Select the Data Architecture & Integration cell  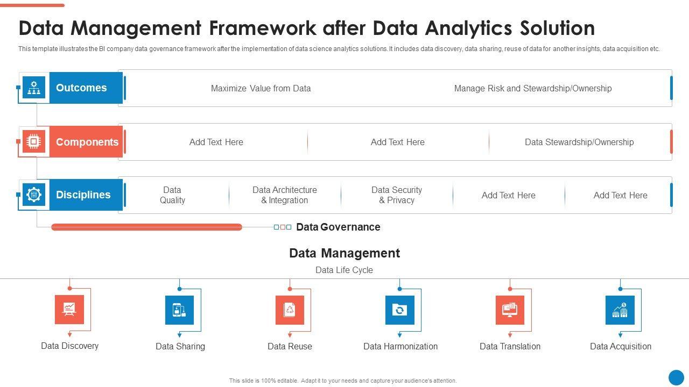click(285, 195)
